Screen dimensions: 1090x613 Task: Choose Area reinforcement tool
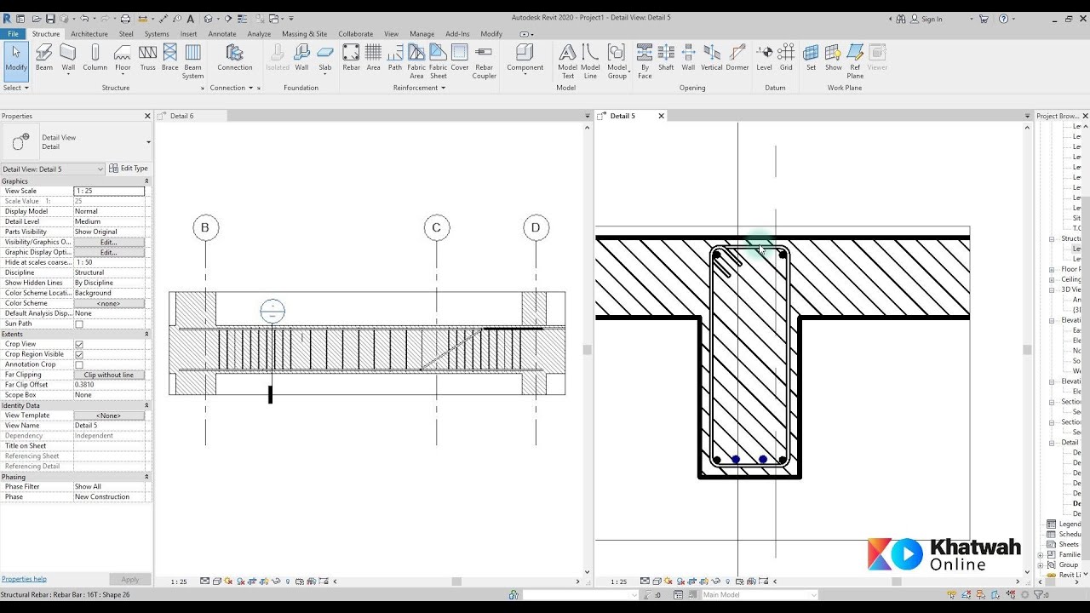(x=373, y=57)
